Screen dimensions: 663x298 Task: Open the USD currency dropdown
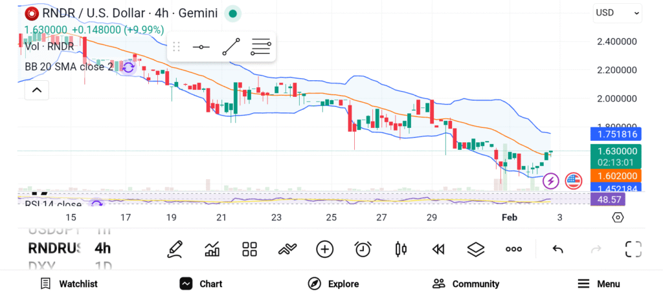click(x=618, y=12)
